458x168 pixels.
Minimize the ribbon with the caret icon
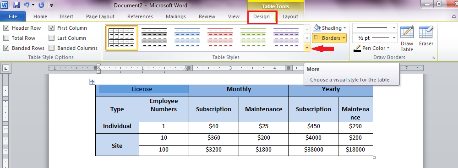[453, 17]
